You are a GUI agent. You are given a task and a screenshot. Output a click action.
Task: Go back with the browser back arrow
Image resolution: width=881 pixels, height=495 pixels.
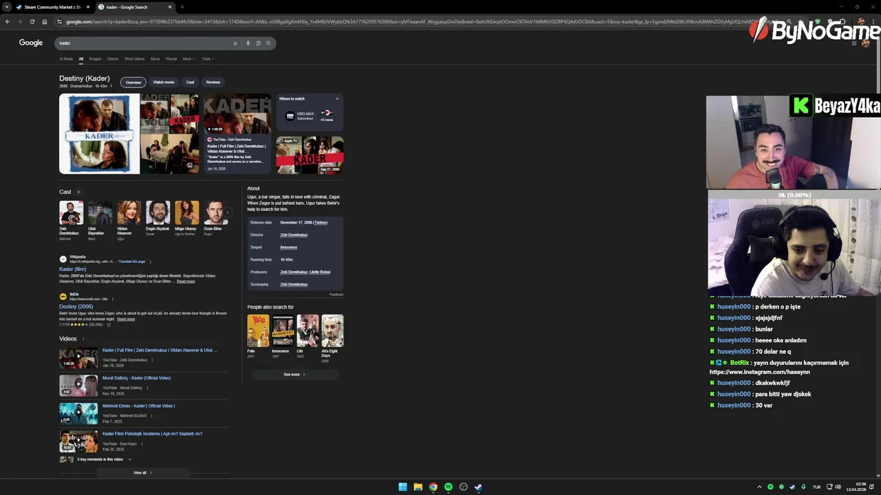[x=8, y=21]
